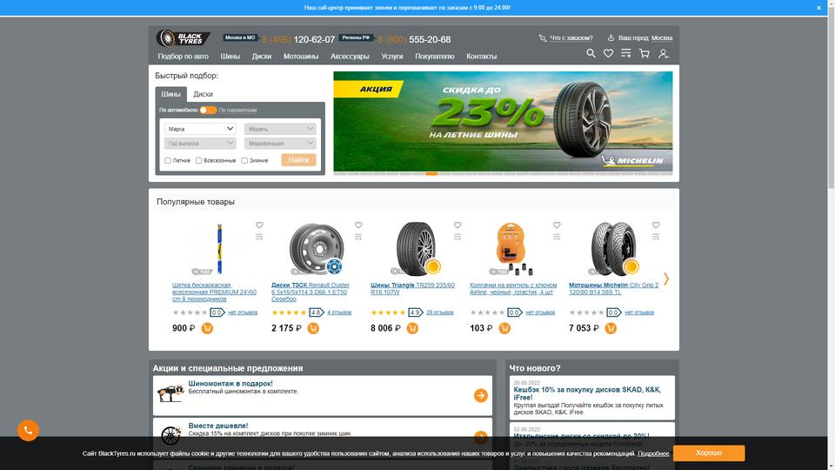The height and width of the screenshot is (470, 835).
Task: Add Диски ТЗСК to comparison list
Action: click(358, 237)
